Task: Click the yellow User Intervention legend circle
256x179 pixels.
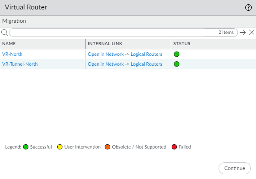Action: point(60,147)
